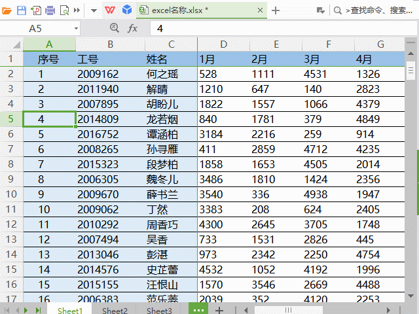Click the split box above the scrollbar
419x314 pixels.
(x=410, y=42)
